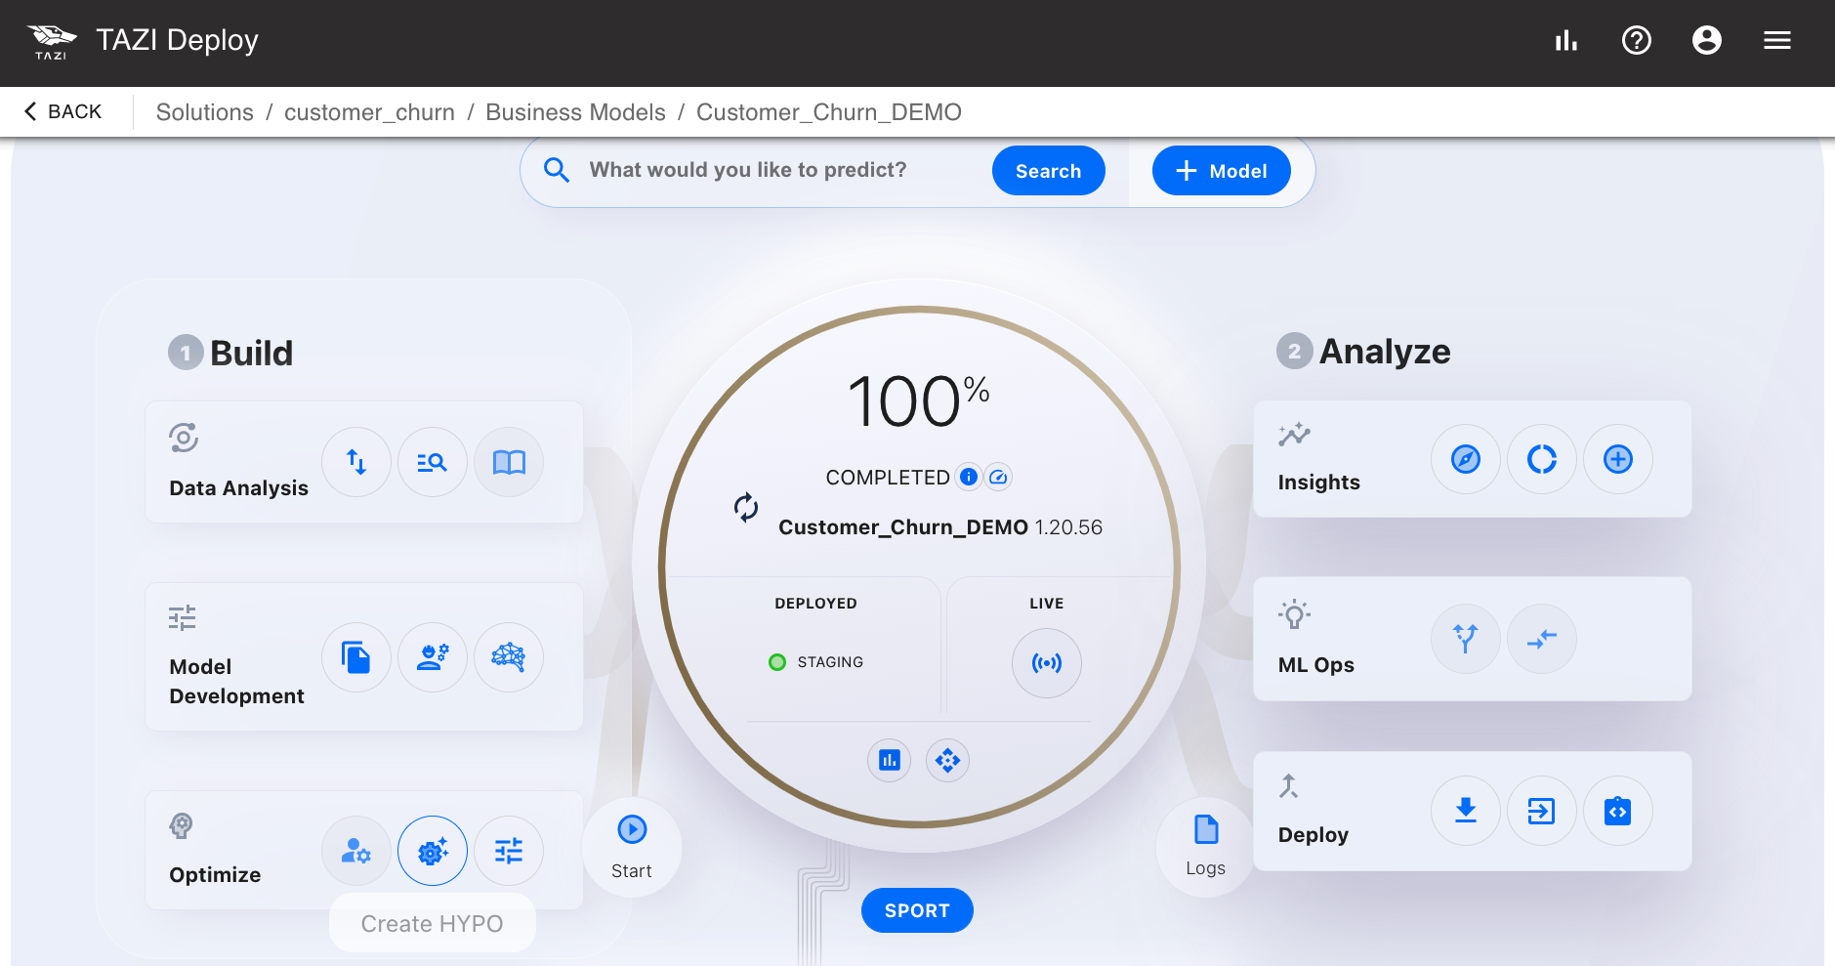Click the info icon next to COMPLETED
Viewport: 1835px width, 966px height.
point(969,477)
